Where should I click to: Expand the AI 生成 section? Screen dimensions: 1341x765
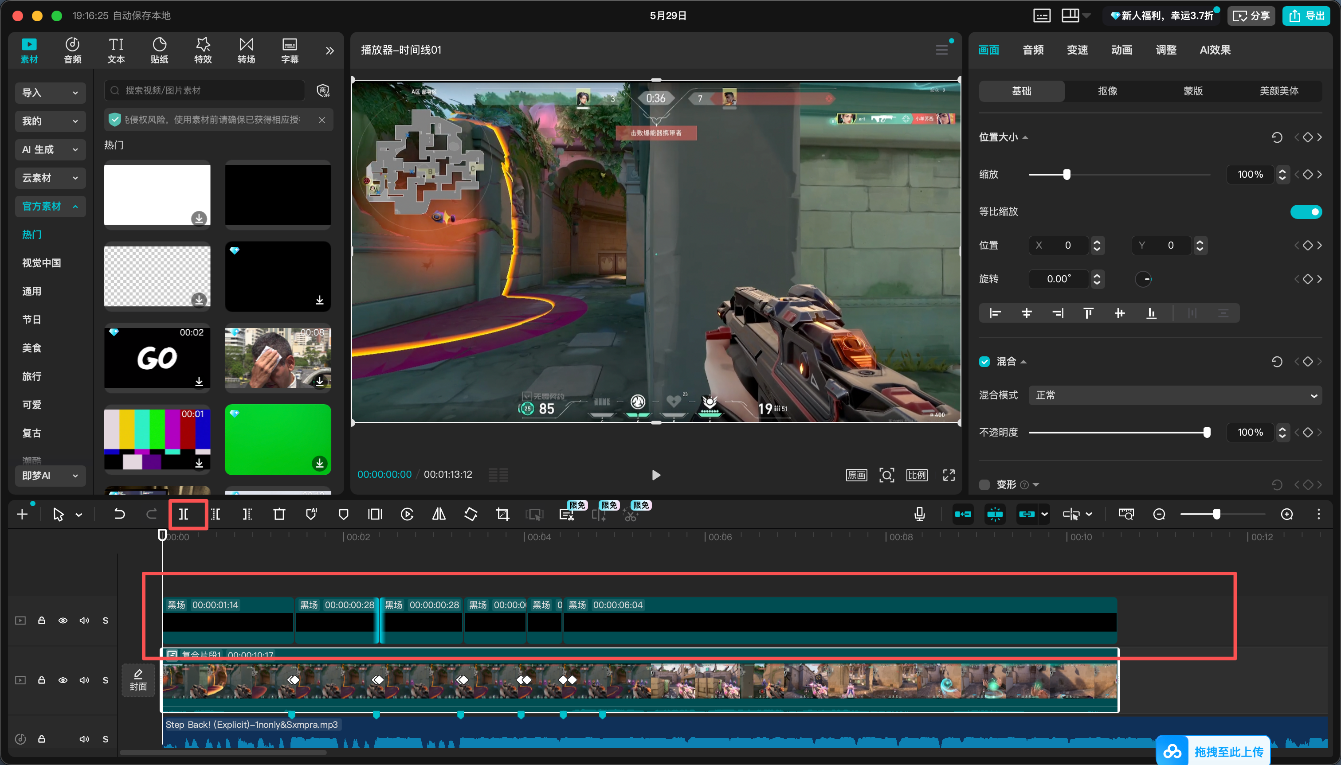coord(51,150)
